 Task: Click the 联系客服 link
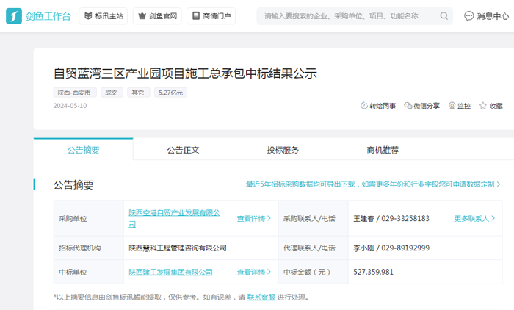[261, 298]
